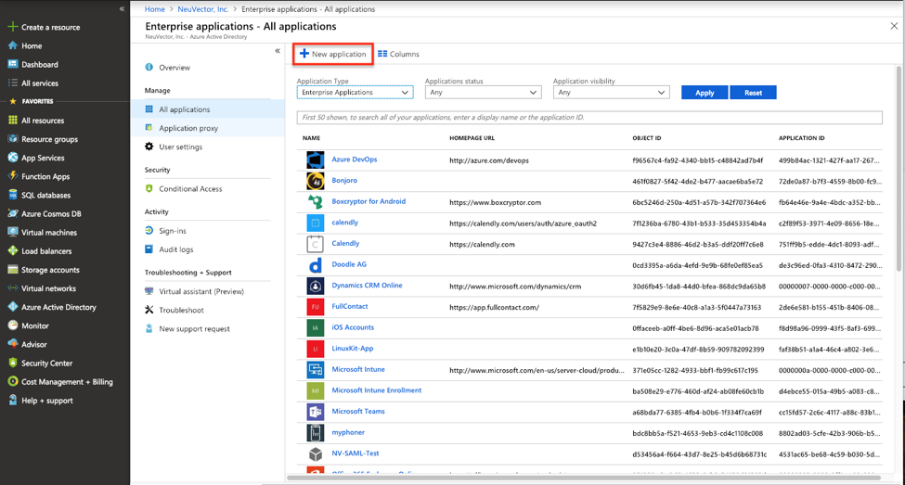Image resolution: width=905 pixels, height=485 pixels.
Task: Click the Function Apps lightning icon
Action: pyautogui.click(x=13, y=176)
